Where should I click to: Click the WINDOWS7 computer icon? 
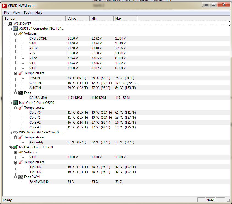[10, 24]
